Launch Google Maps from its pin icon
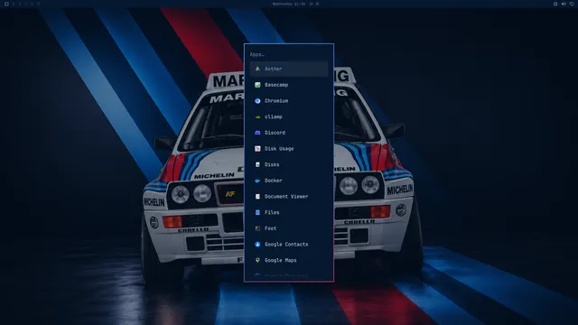578x325 pixels. click(x=257, y=260)
